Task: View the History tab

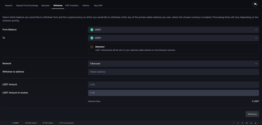Action: click(86, 6)
